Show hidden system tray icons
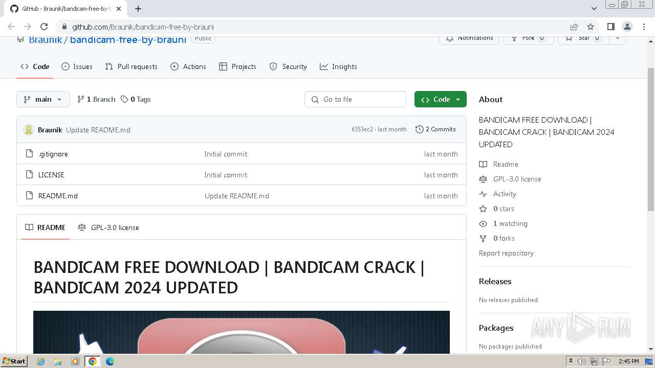The width and height of the screenshot is (655, 368). (571, 361)
